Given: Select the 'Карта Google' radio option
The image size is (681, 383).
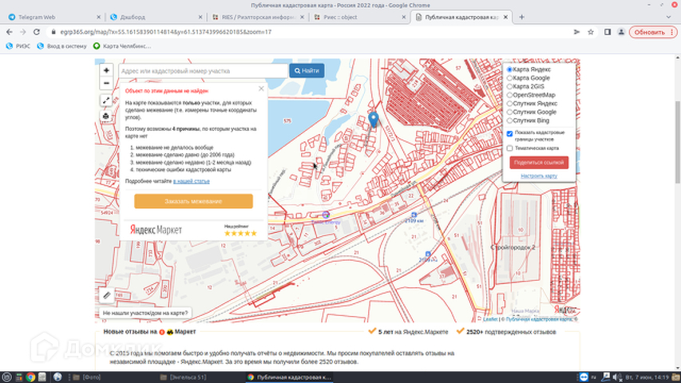Looking at the screenshot, I should pos(510,78).
